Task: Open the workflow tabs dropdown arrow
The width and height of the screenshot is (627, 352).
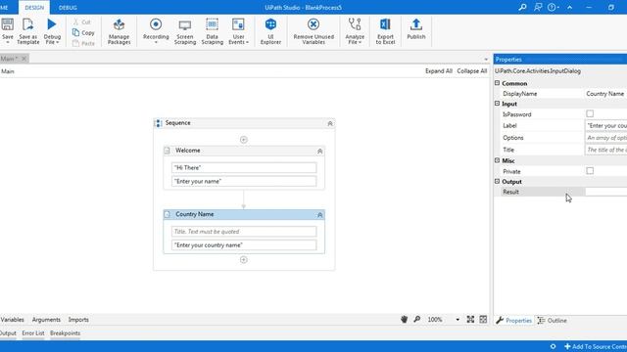Action: (486, 60)
